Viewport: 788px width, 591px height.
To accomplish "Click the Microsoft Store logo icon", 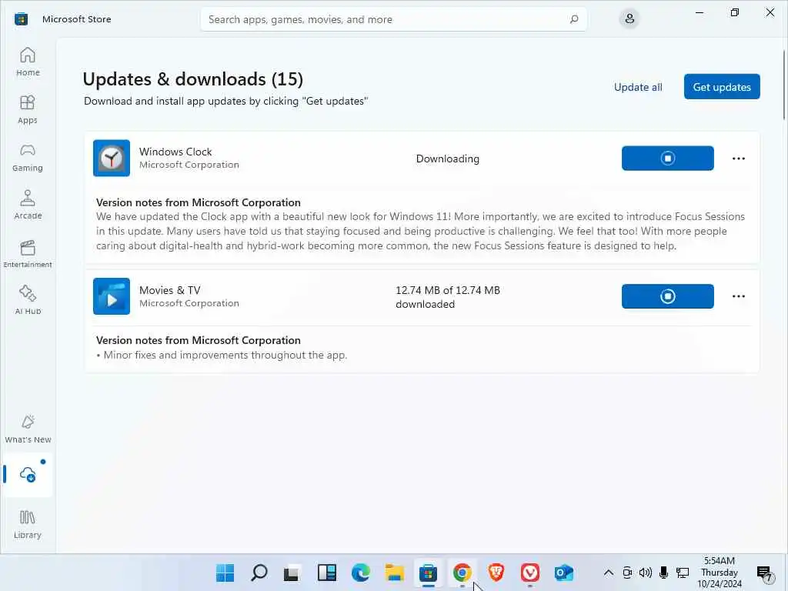I will coord(21,19).
